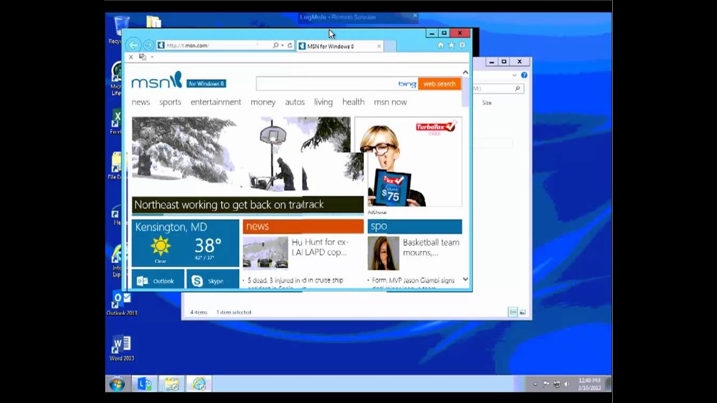Open the Word 2013 desktop shortcut
The height and width of the screenshot is (403, 717).
(x=122, y=348)
